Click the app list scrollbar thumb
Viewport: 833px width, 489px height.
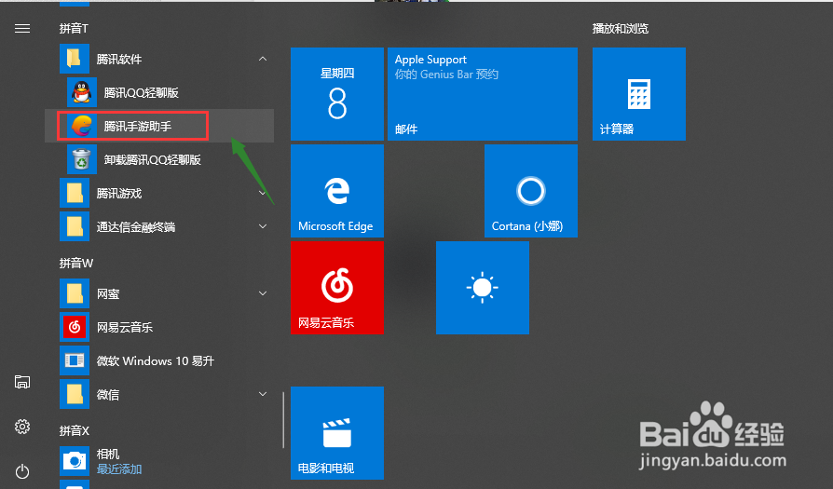[283, 420]
